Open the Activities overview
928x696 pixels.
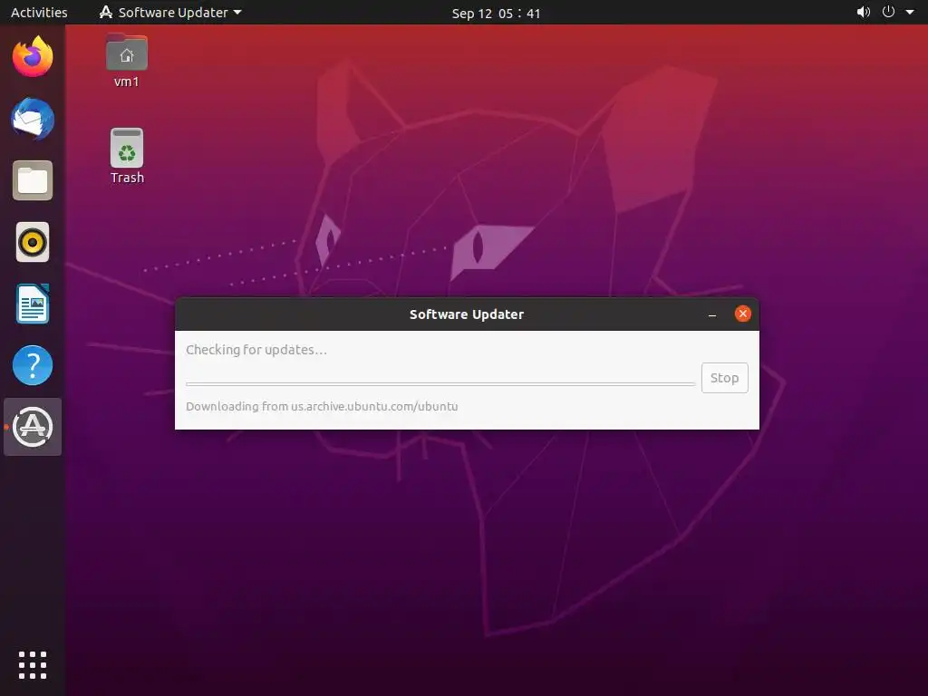pos(39,13)
